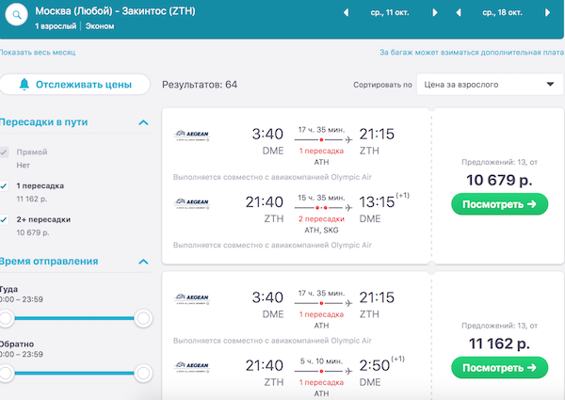Collapse the "Пересадки в пути" section
The image size is (565, 400).
point(143,122)
